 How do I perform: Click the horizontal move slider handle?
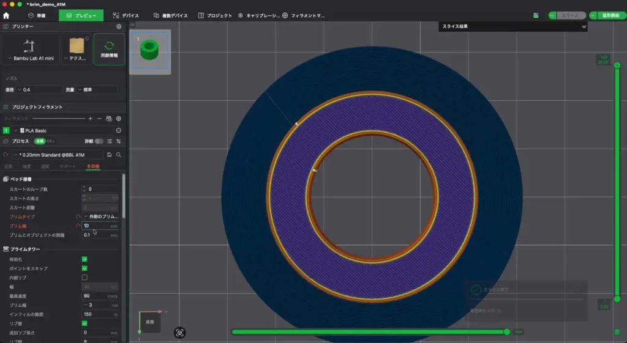(506, 332)
